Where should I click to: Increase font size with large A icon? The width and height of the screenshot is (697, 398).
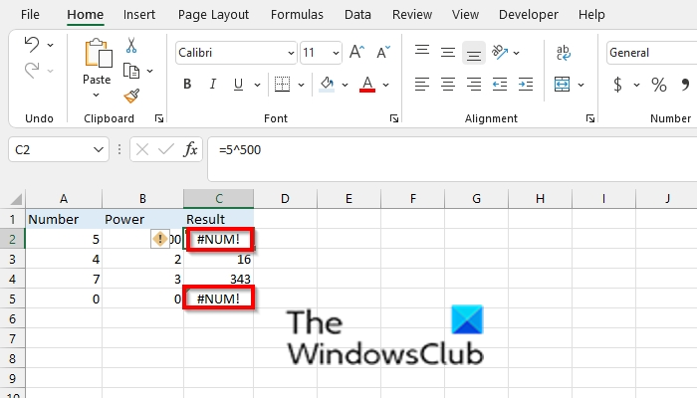(356, 53)
